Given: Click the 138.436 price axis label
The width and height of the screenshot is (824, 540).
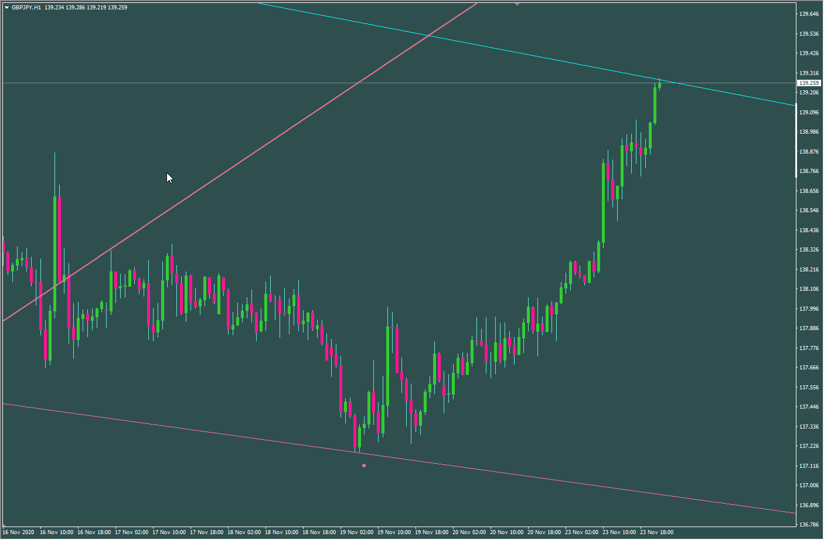Looking at the screenshot, I should coord(809,230).
